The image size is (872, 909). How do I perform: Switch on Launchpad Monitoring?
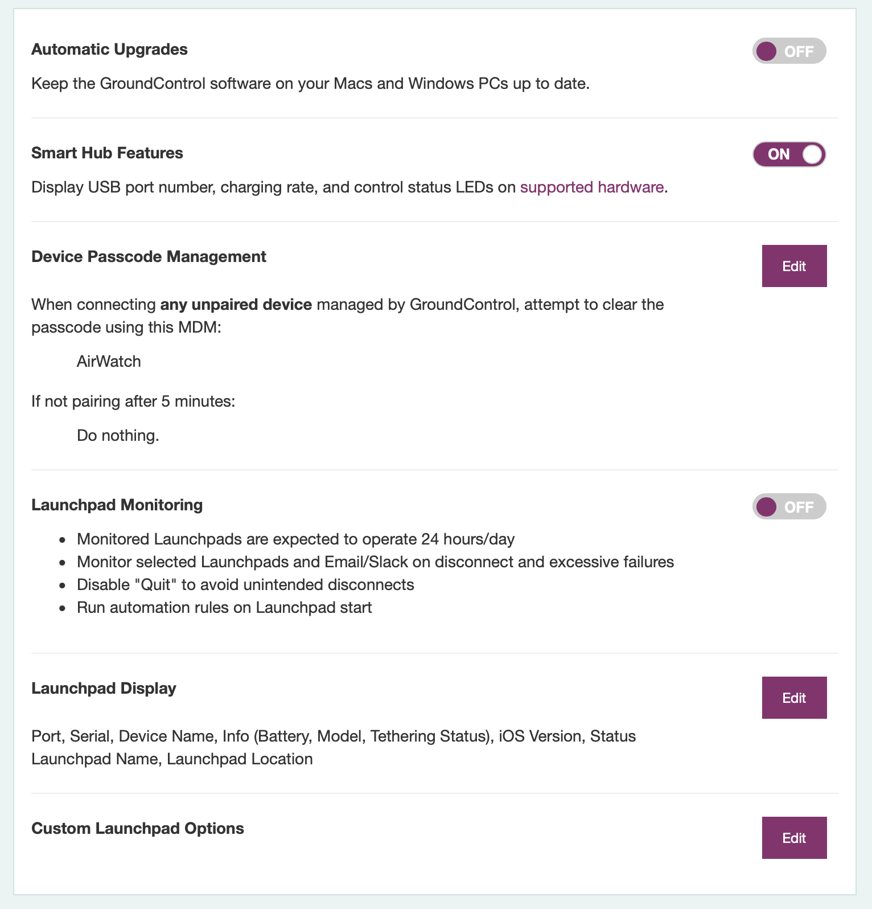789,506
